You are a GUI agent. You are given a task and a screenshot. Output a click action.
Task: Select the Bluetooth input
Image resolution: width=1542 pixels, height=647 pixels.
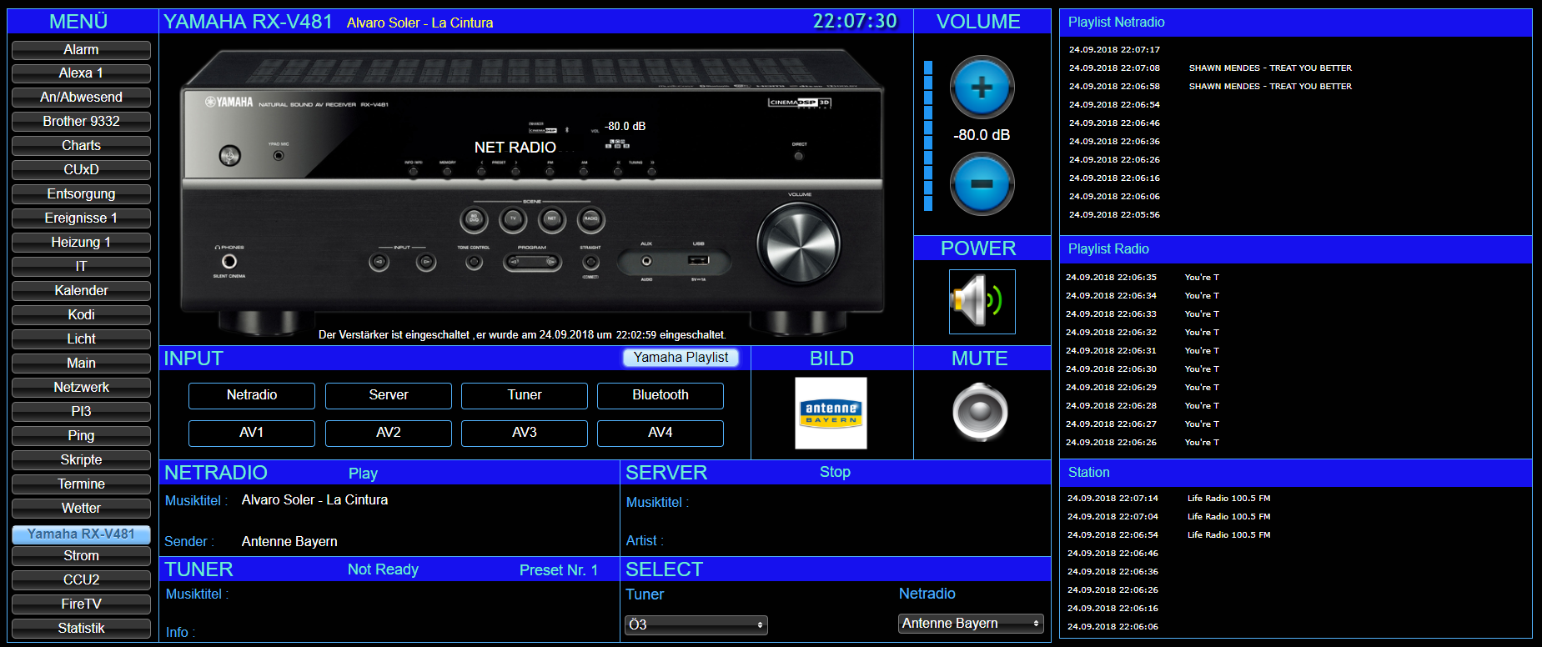[660, 395]
